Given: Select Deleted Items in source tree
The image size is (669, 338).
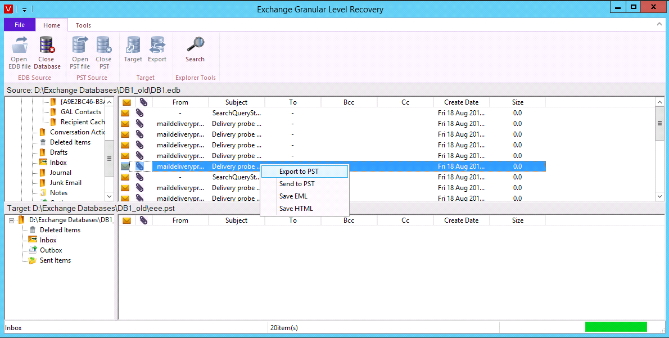Looking at the screenshot, I should (70, 142).
